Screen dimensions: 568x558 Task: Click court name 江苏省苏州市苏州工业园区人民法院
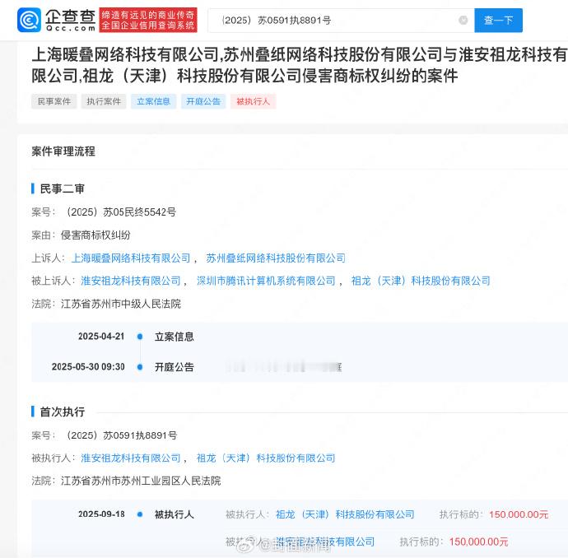coord(141,481)
